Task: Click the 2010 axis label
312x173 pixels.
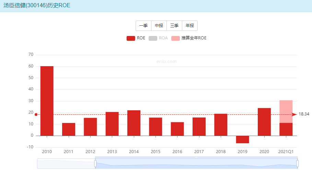Action: [x=47, y=152]
